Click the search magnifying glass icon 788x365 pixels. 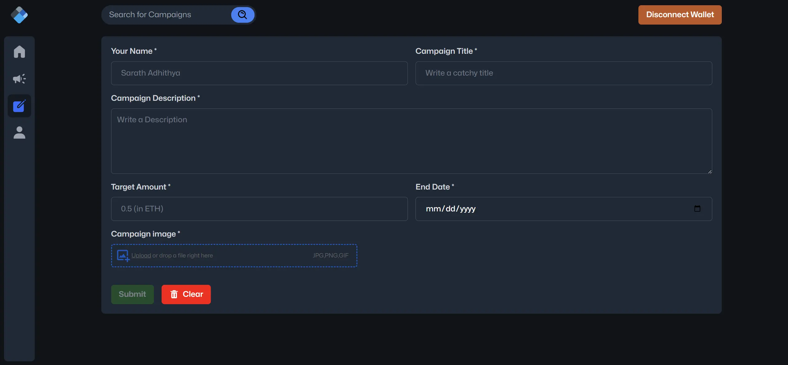point(243,14)
